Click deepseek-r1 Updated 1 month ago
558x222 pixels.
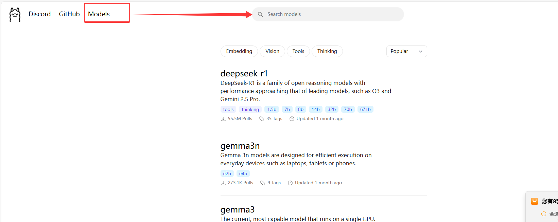320,119
